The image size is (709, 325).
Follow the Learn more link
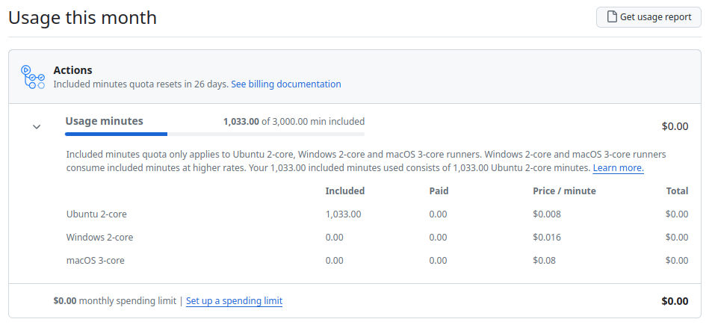[618, 168]
